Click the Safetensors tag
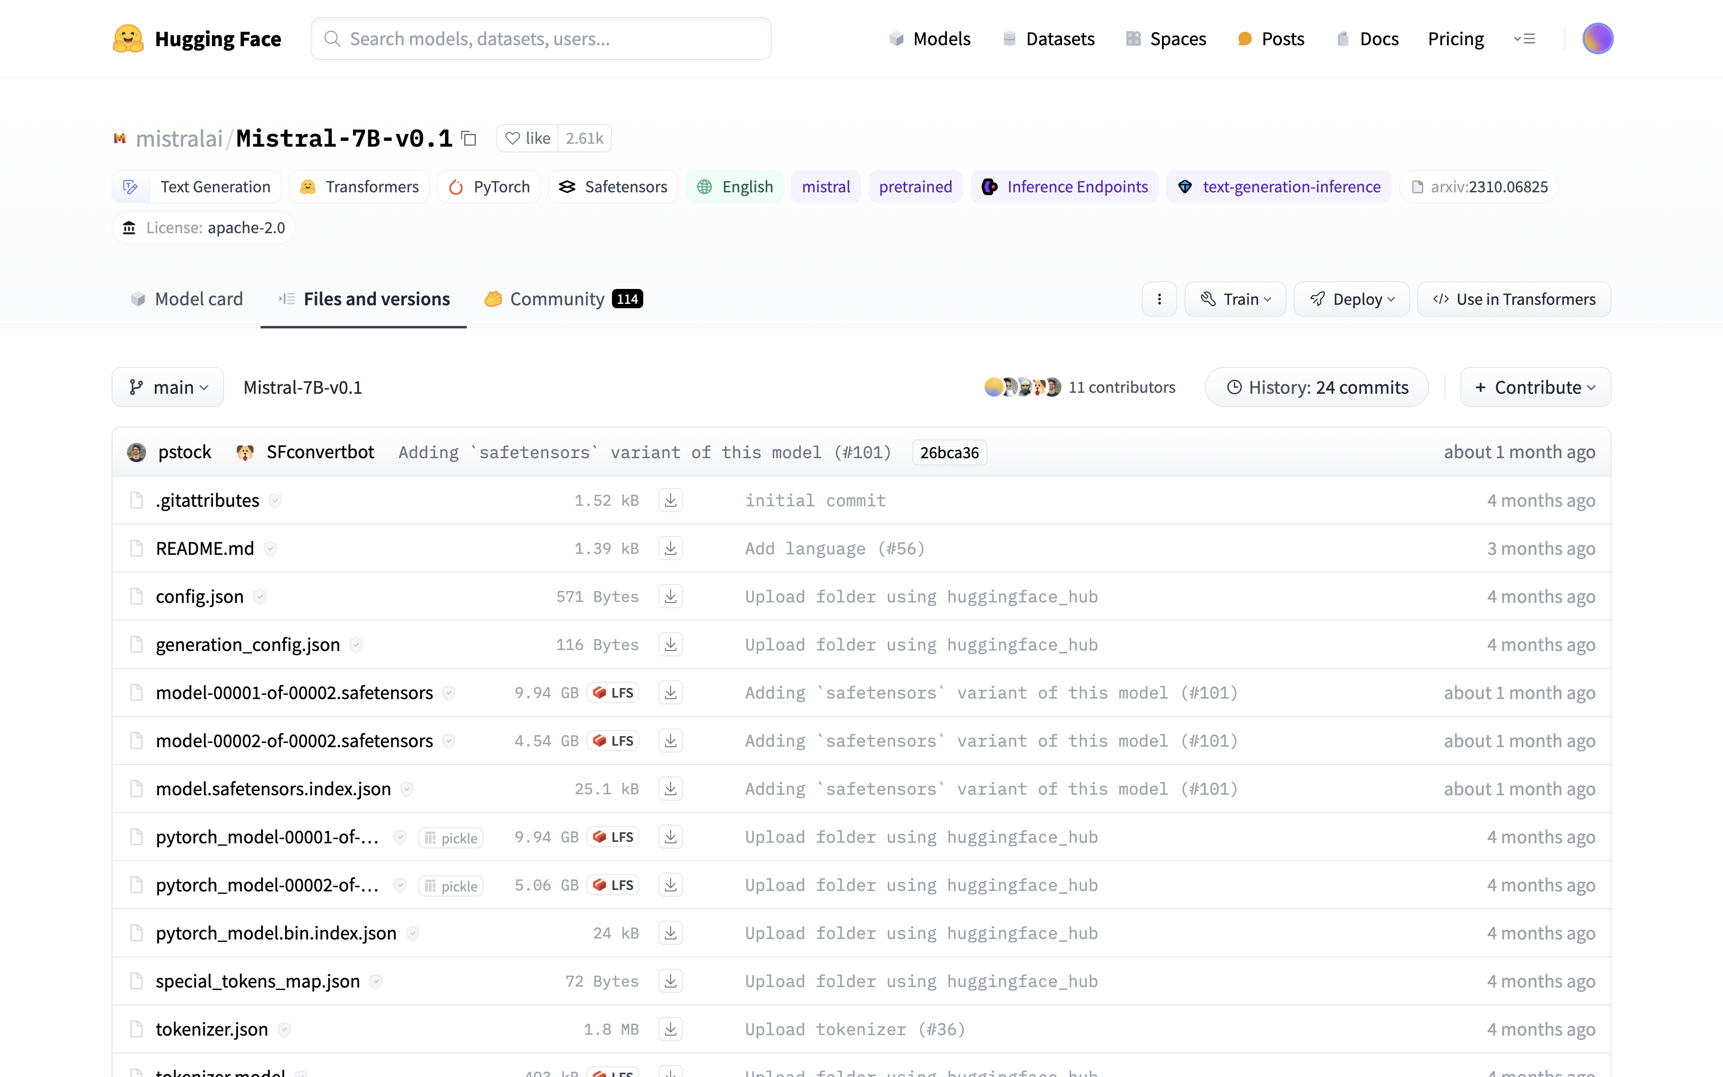Screen dimensions: 1723x1077 point(613,187)
